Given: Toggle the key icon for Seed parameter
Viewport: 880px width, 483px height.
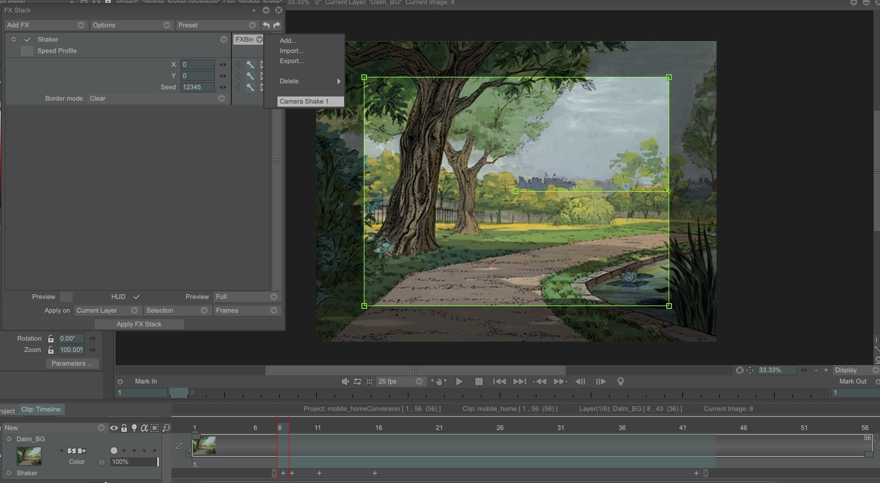Looking at the screenshot, I should (x=250, y=87).
